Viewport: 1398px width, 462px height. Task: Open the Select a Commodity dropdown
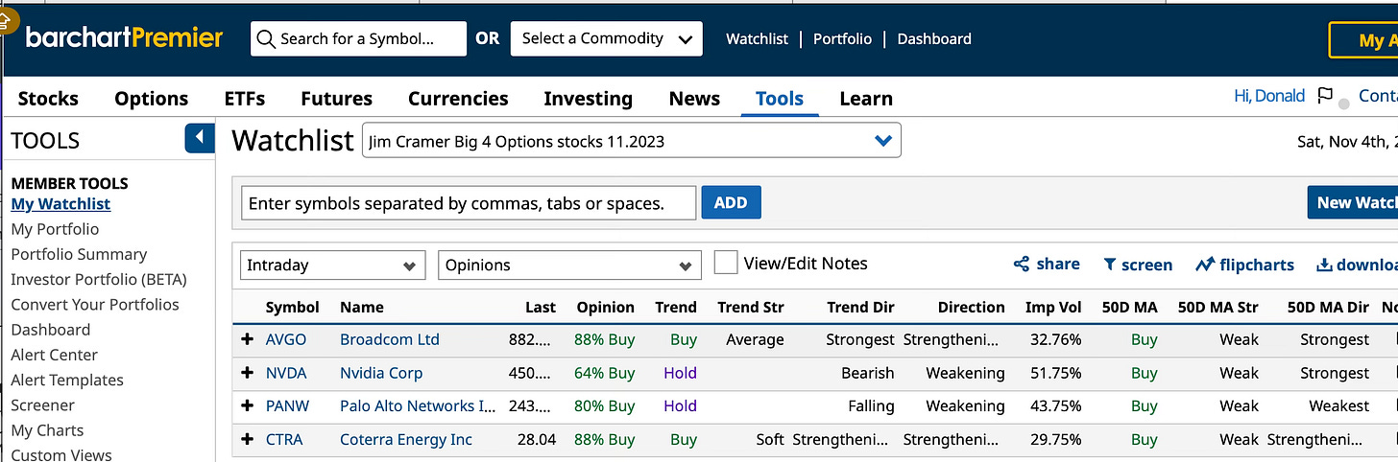606,39
